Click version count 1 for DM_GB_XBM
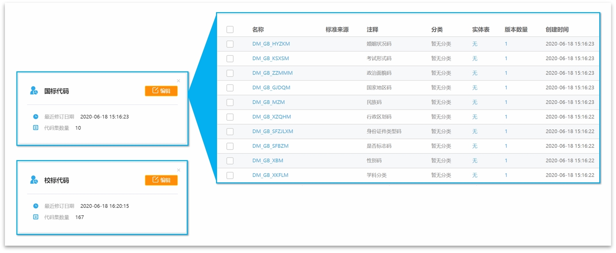 point(506,161)
